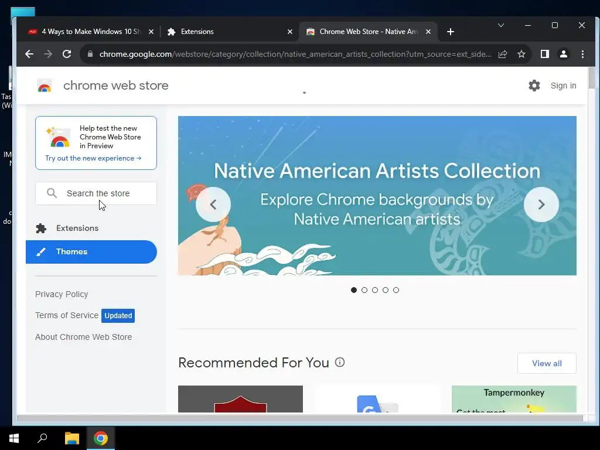The width and height of the screenshot is (600, 450).
Task: Focus the Search the store field
Action: pos(96,193)
